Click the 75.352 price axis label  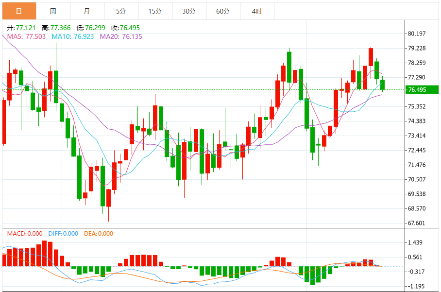[417, 106]
